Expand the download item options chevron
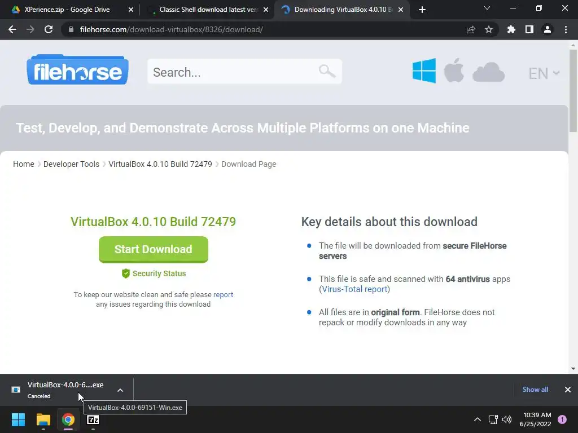The height and width of the screenshot is (433, 578). pyautogui.click(x=120, y=390)
